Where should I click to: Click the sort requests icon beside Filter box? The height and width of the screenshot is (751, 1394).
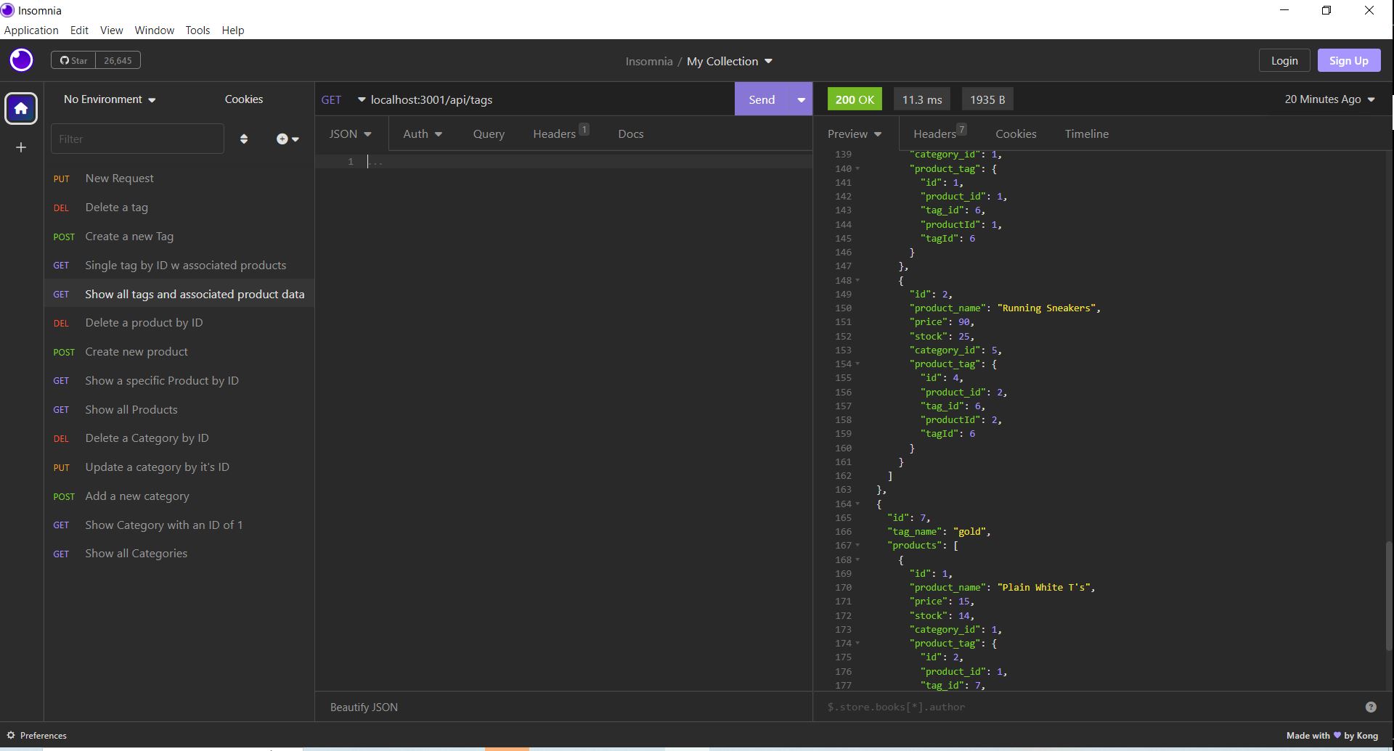[244, 139]
